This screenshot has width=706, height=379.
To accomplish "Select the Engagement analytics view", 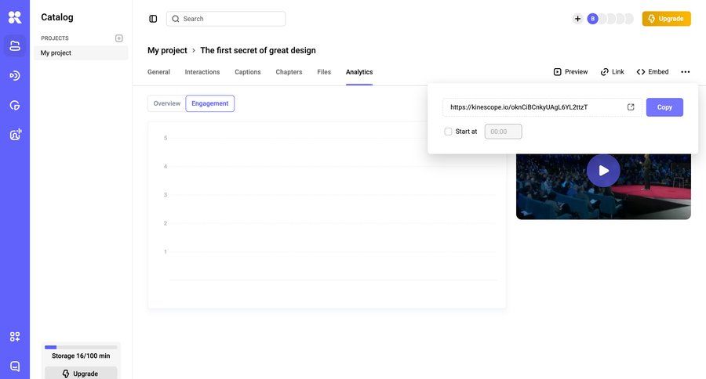I will pos(210,103).
